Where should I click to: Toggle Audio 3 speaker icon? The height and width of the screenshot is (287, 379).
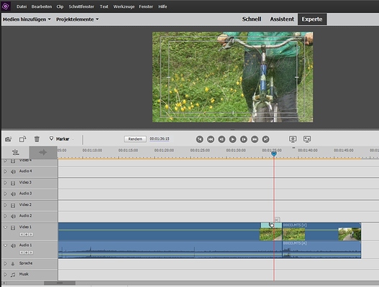(x=13, y=194)
